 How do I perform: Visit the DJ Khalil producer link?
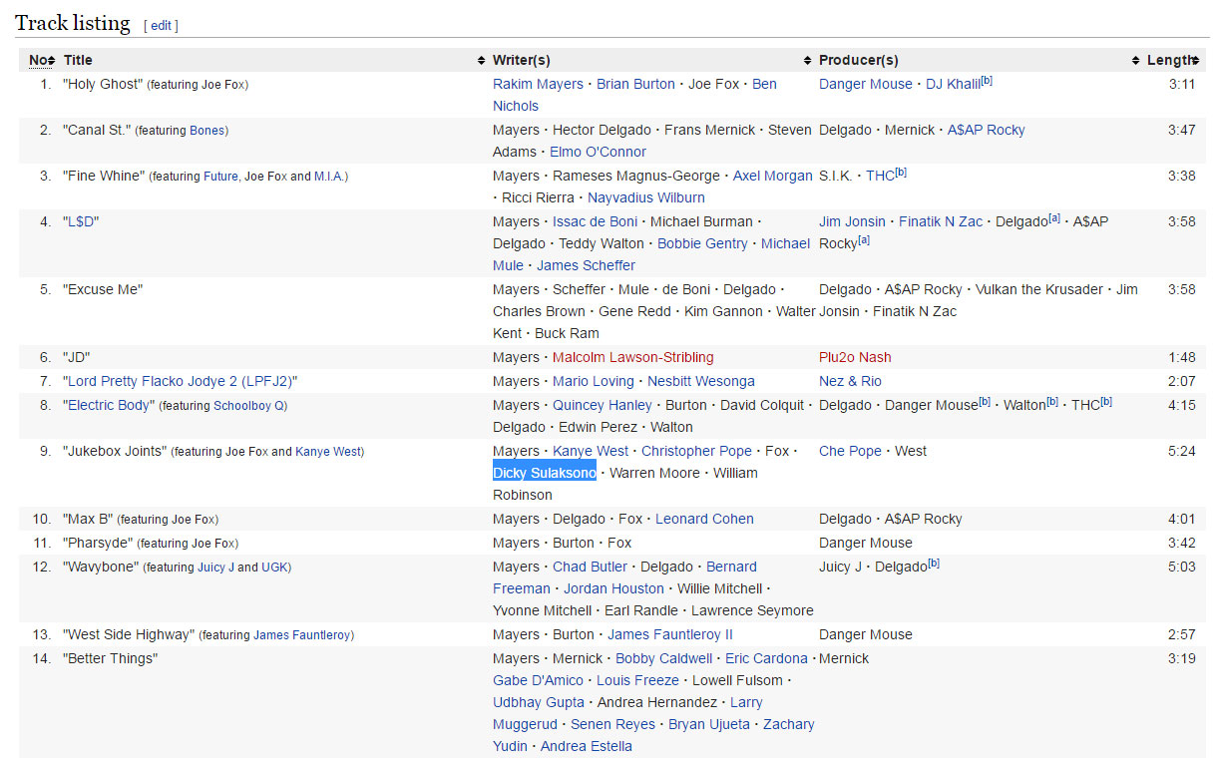click(x=953, y=84)
